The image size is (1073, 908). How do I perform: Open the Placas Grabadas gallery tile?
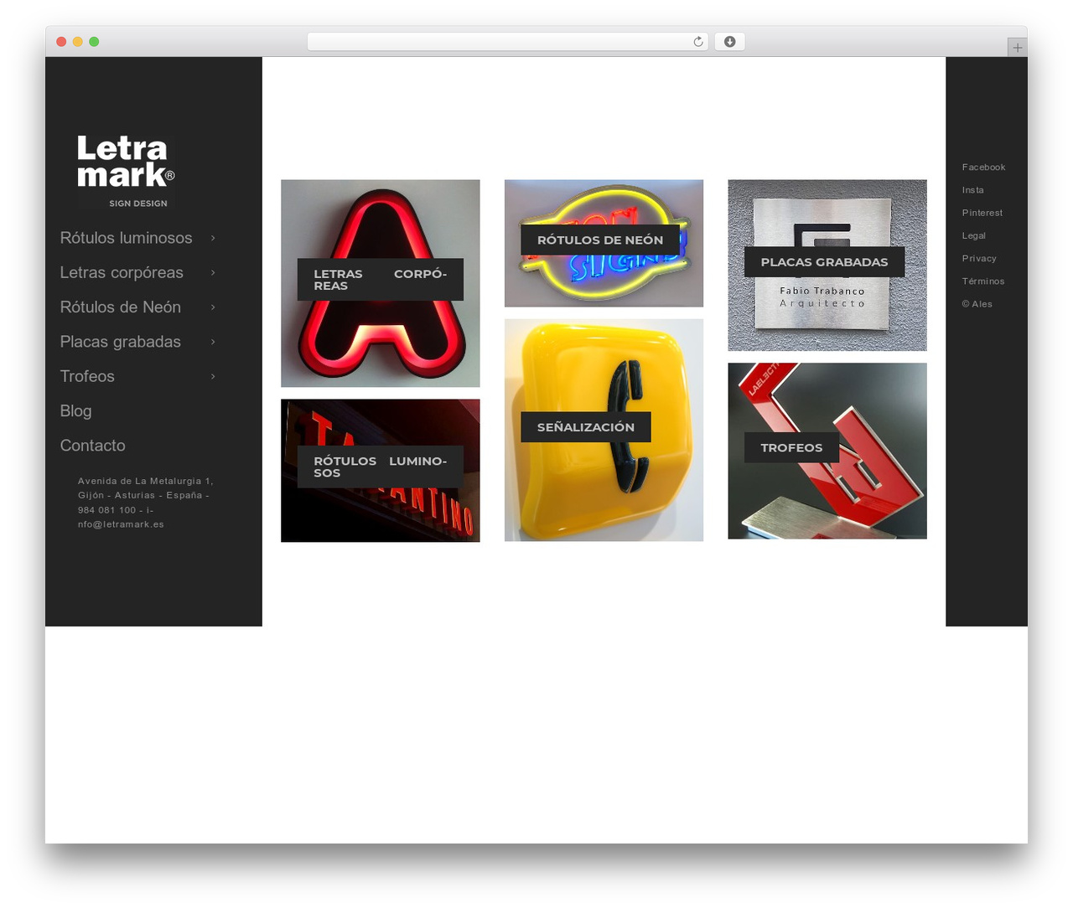point(827,265)
